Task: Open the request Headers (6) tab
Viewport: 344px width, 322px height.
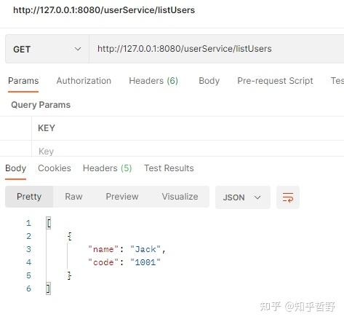Action: [x=153, y=81]
